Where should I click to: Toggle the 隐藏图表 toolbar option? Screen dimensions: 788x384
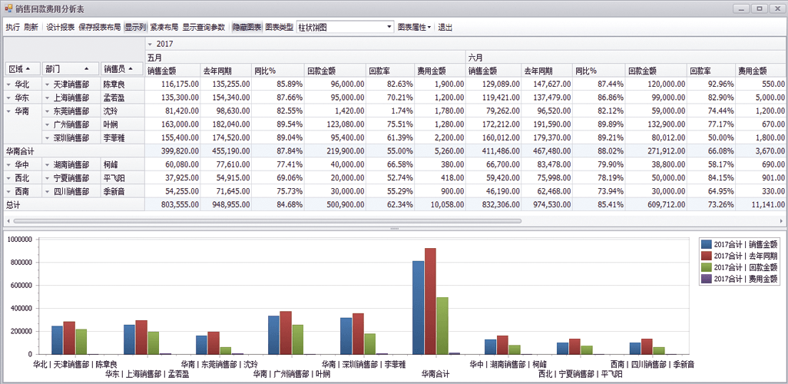click(x=247, y=27)
